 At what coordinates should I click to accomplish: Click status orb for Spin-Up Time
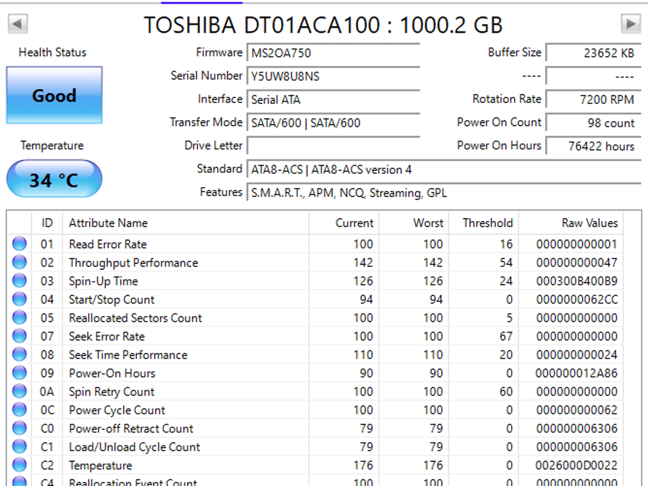tap(20, 281)
